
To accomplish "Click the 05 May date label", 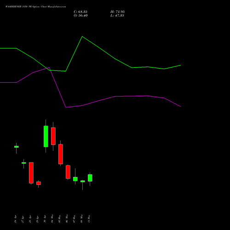I will click(x=59, y=218).
